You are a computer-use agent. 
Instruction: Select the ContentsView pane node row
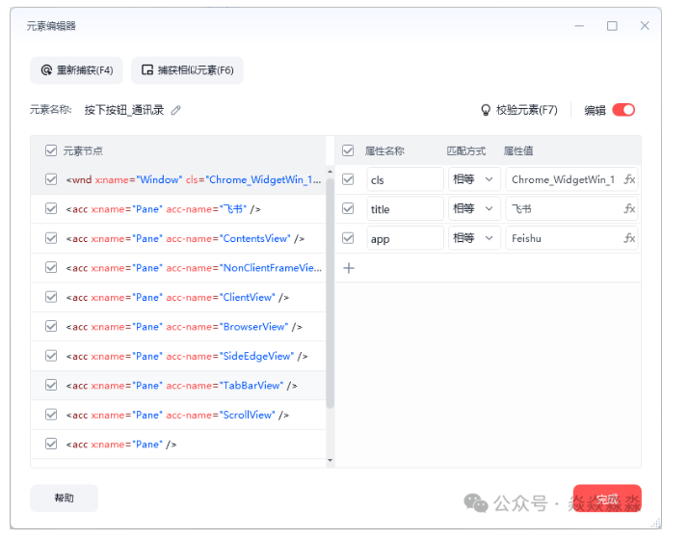[178, 238]
